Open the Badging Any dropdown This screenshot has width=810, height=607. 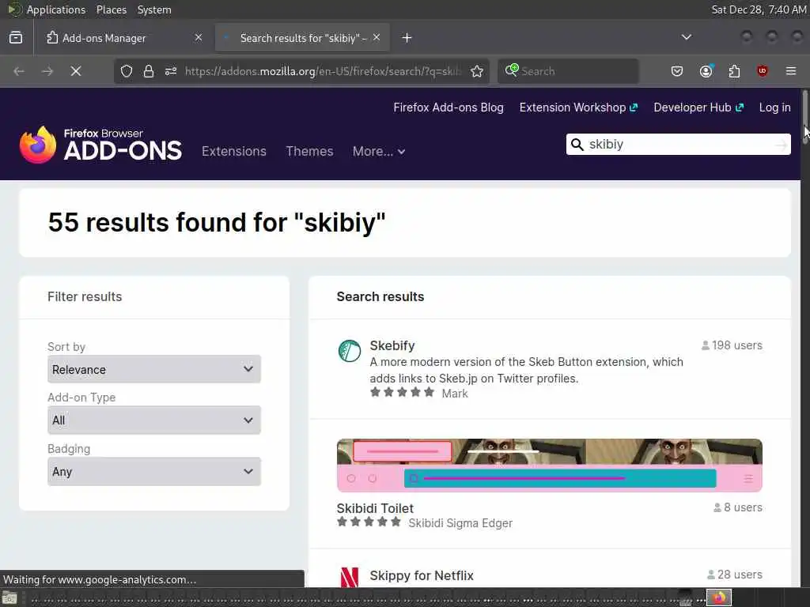(154, 471)
